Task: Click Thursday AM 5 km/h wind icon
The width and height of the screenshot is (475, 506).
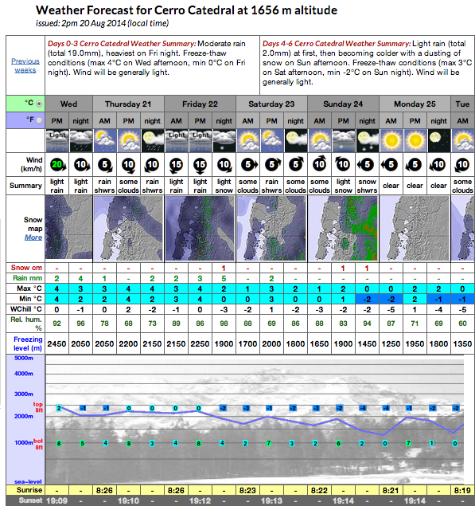Action: (105, 165)
